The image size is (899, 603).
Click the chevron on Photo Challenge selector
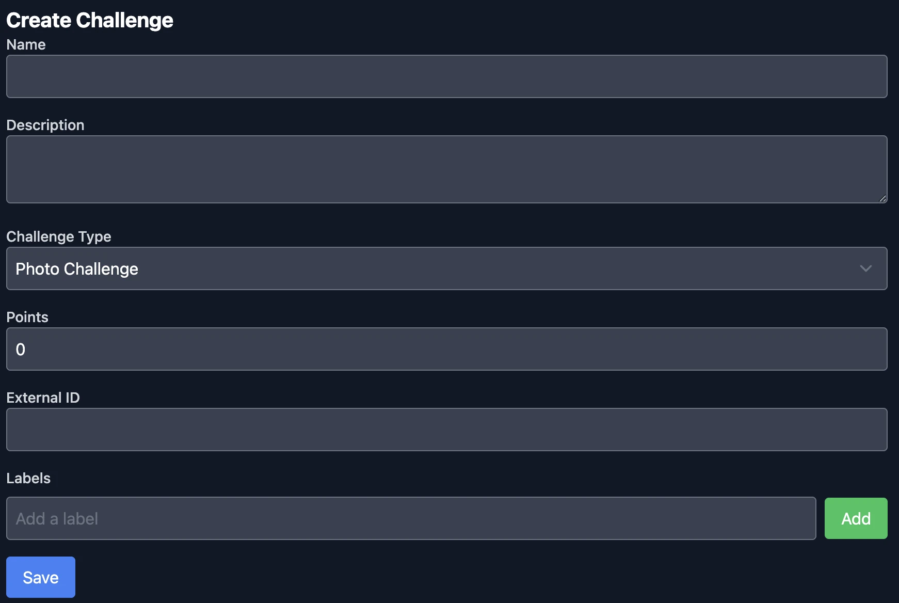866,268
